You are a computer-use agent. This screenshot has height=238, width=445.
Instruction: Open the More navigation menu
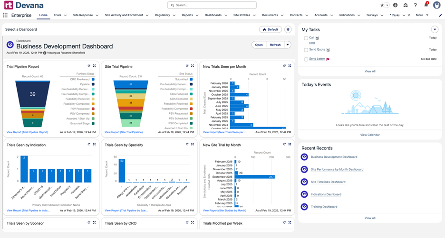tap(421, 15)
